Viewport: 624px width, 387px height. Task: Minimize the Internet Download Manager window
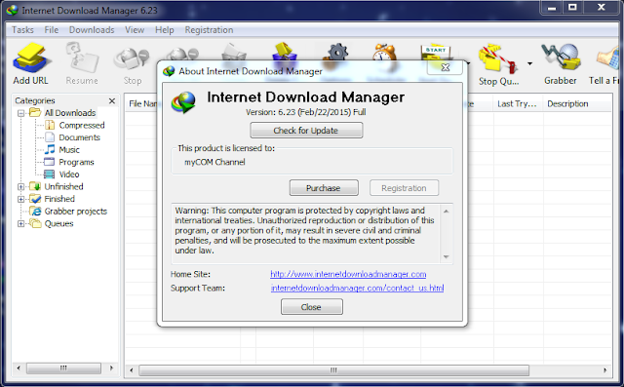pos(552,7)
